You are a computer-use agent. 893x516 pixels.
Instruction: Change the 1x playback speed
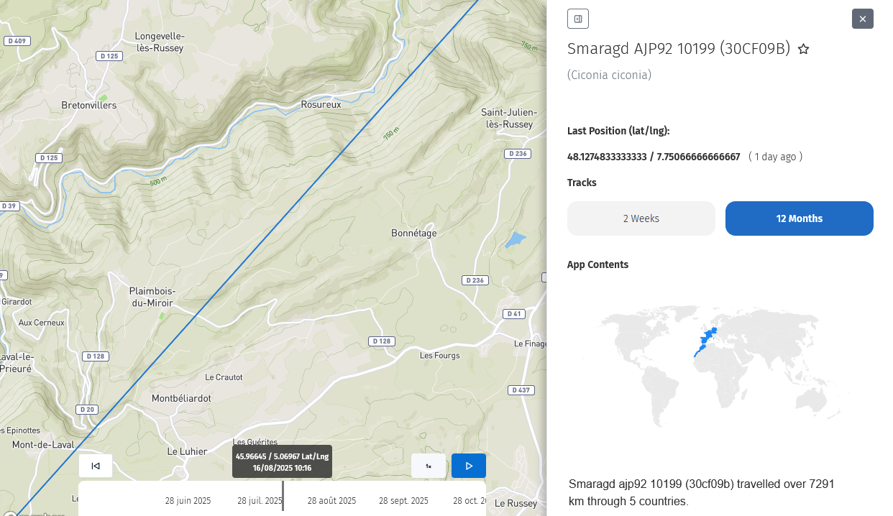click(429, 466)
